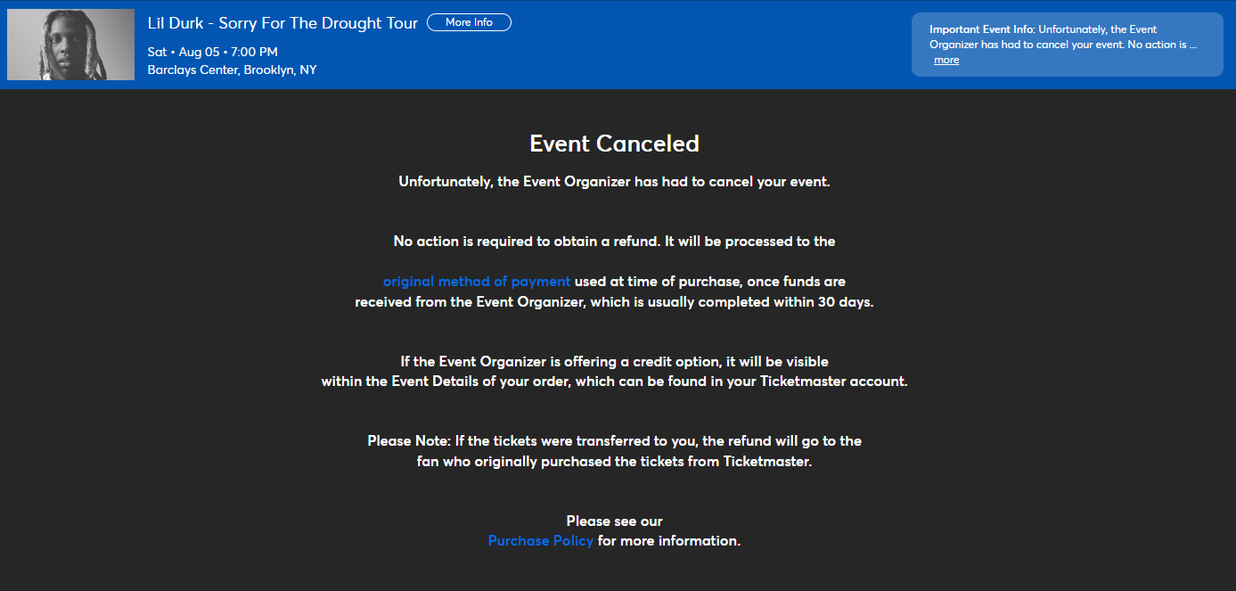The image size is (1236, 591).
Task: Click the 'No action is required' refund line
Action: click(615, 242)
